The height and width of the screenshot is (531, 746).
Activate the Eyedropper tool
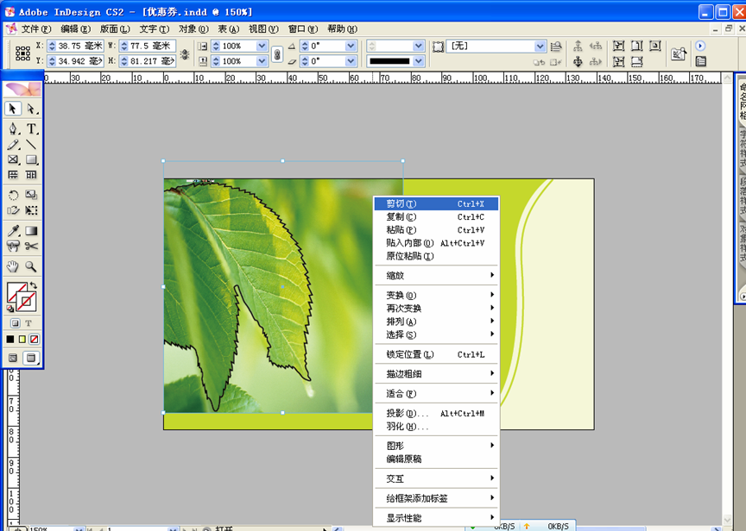coord(14,231)
